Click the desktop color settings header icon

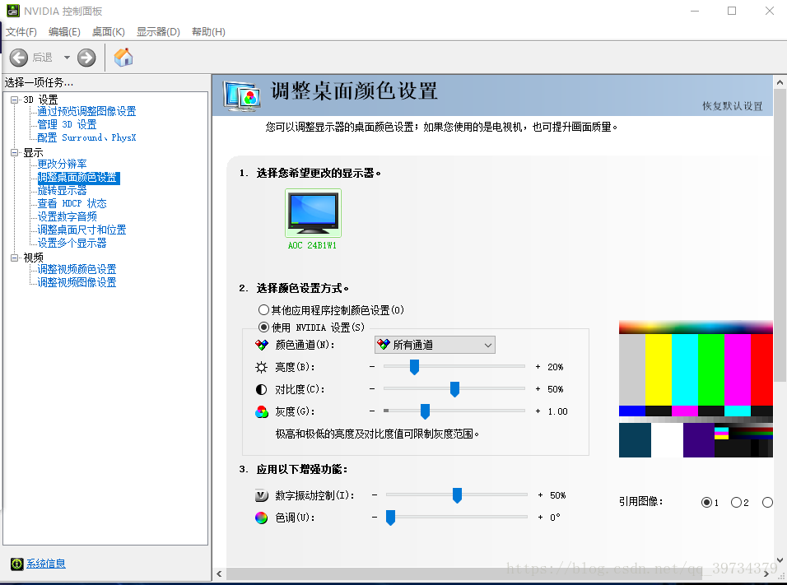pyautogui.click(x=242, y=95)
